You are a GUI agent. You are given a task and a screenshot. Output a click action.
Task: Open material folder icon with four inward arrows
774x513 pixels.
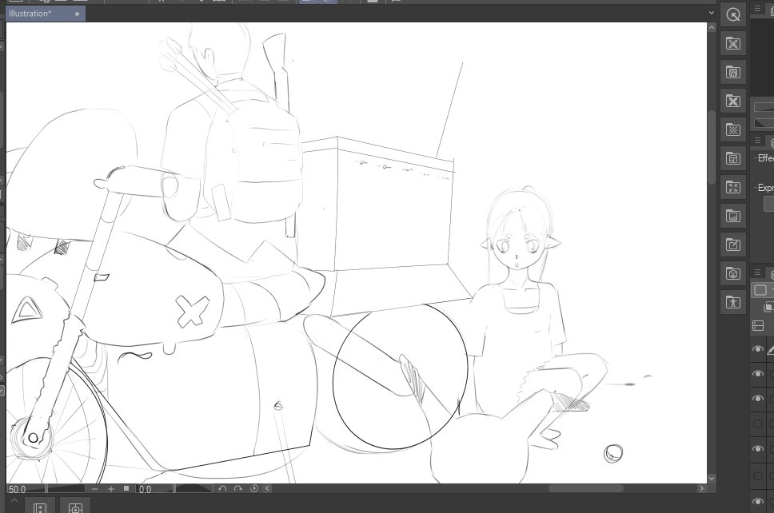click(x=733, y=187)
